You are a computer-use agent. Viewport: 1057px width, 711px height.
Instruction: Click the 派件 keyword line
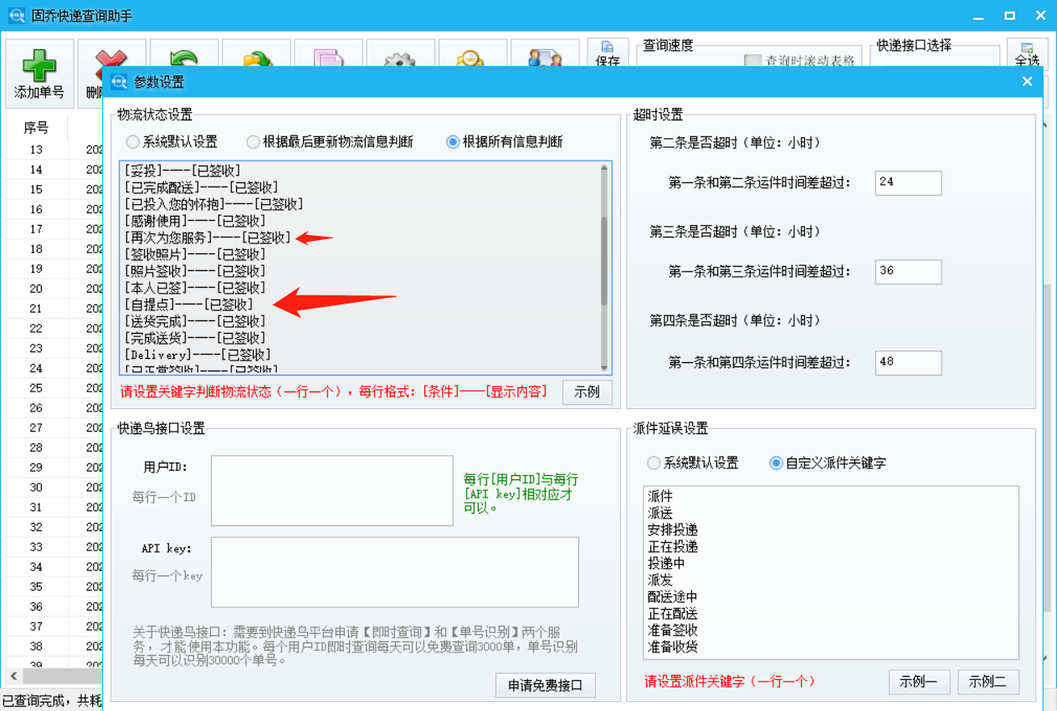tap(660, 497)
